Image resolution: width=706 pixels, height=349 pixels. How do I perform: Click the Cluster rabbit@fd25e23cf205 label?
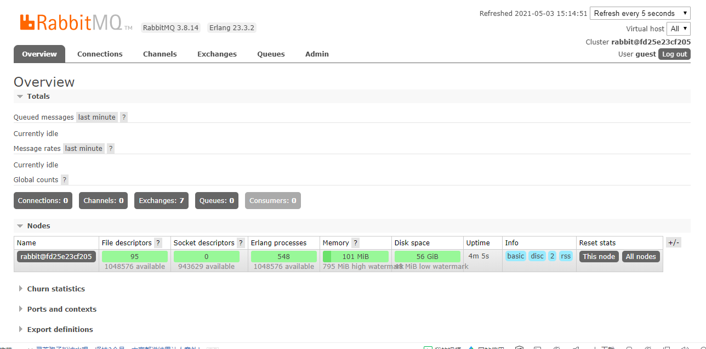(638, 42)
